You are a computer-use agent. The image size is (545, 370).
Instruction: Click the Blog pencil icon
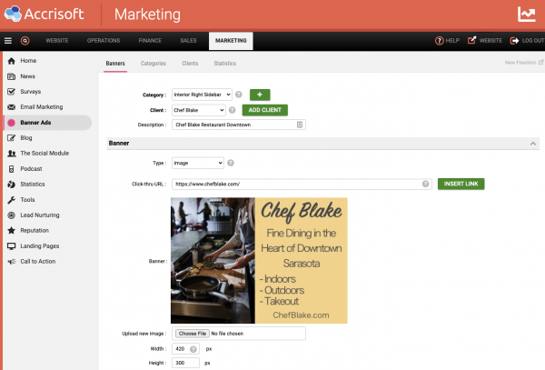(x=12, y=138)
